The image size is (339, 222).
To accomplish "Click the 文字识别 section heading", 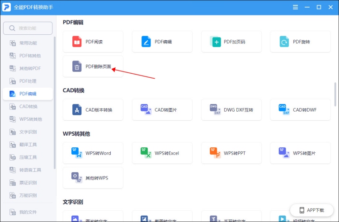I will tap(73, 202).
